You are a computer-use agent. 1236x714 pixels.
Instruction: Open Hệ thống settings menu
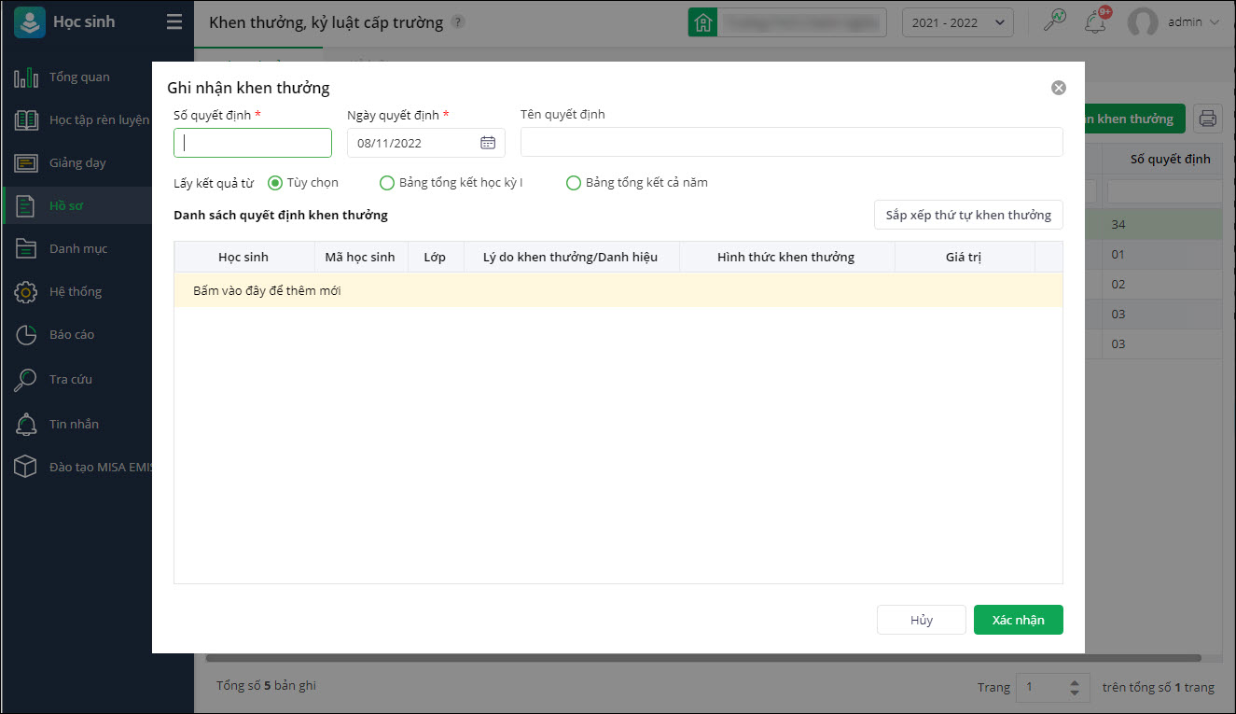point(76,291)
